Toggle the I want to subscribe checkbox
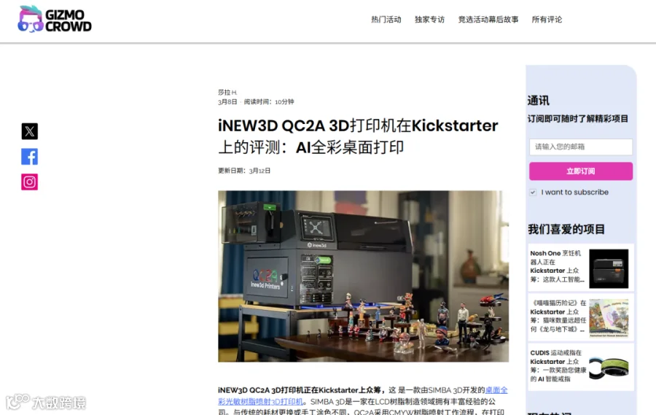Screen dimensions: 656x415 pyautogui.click(x=533, y=193)
